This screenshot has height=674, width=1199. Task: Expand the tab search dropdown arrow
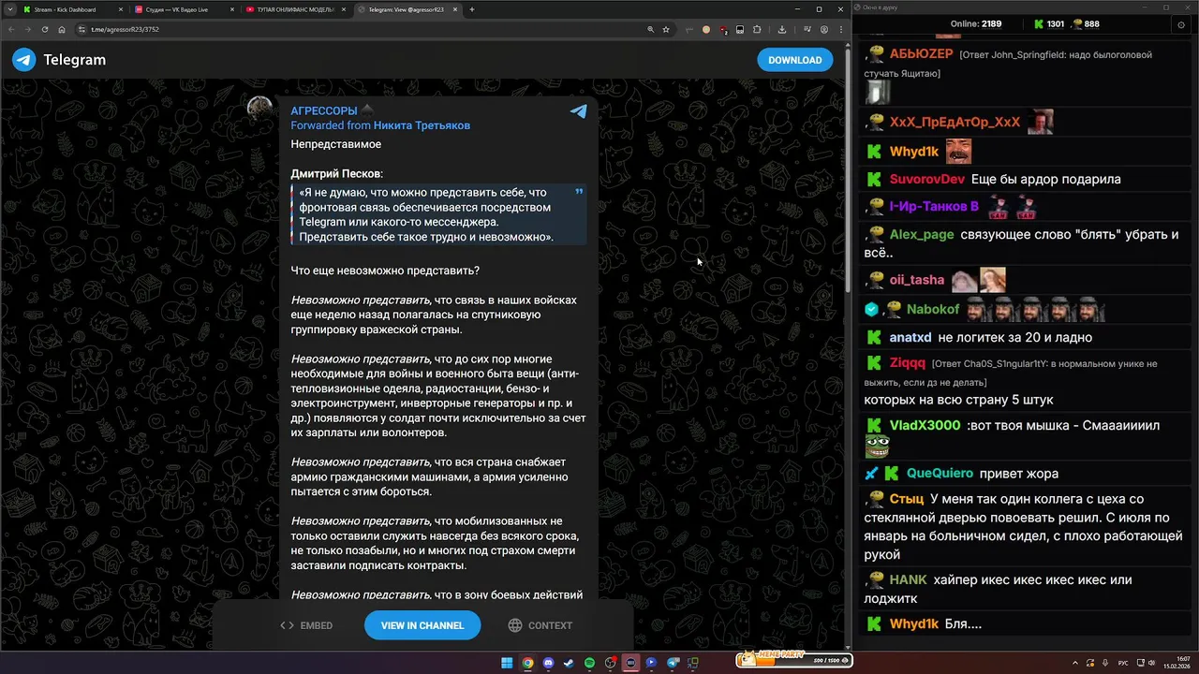[10, 9]
